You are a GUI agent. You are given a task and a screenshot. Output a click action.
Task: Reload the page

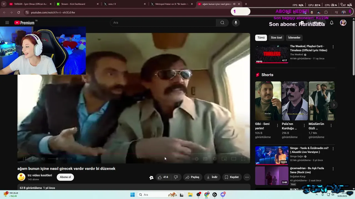click(19, 12)
